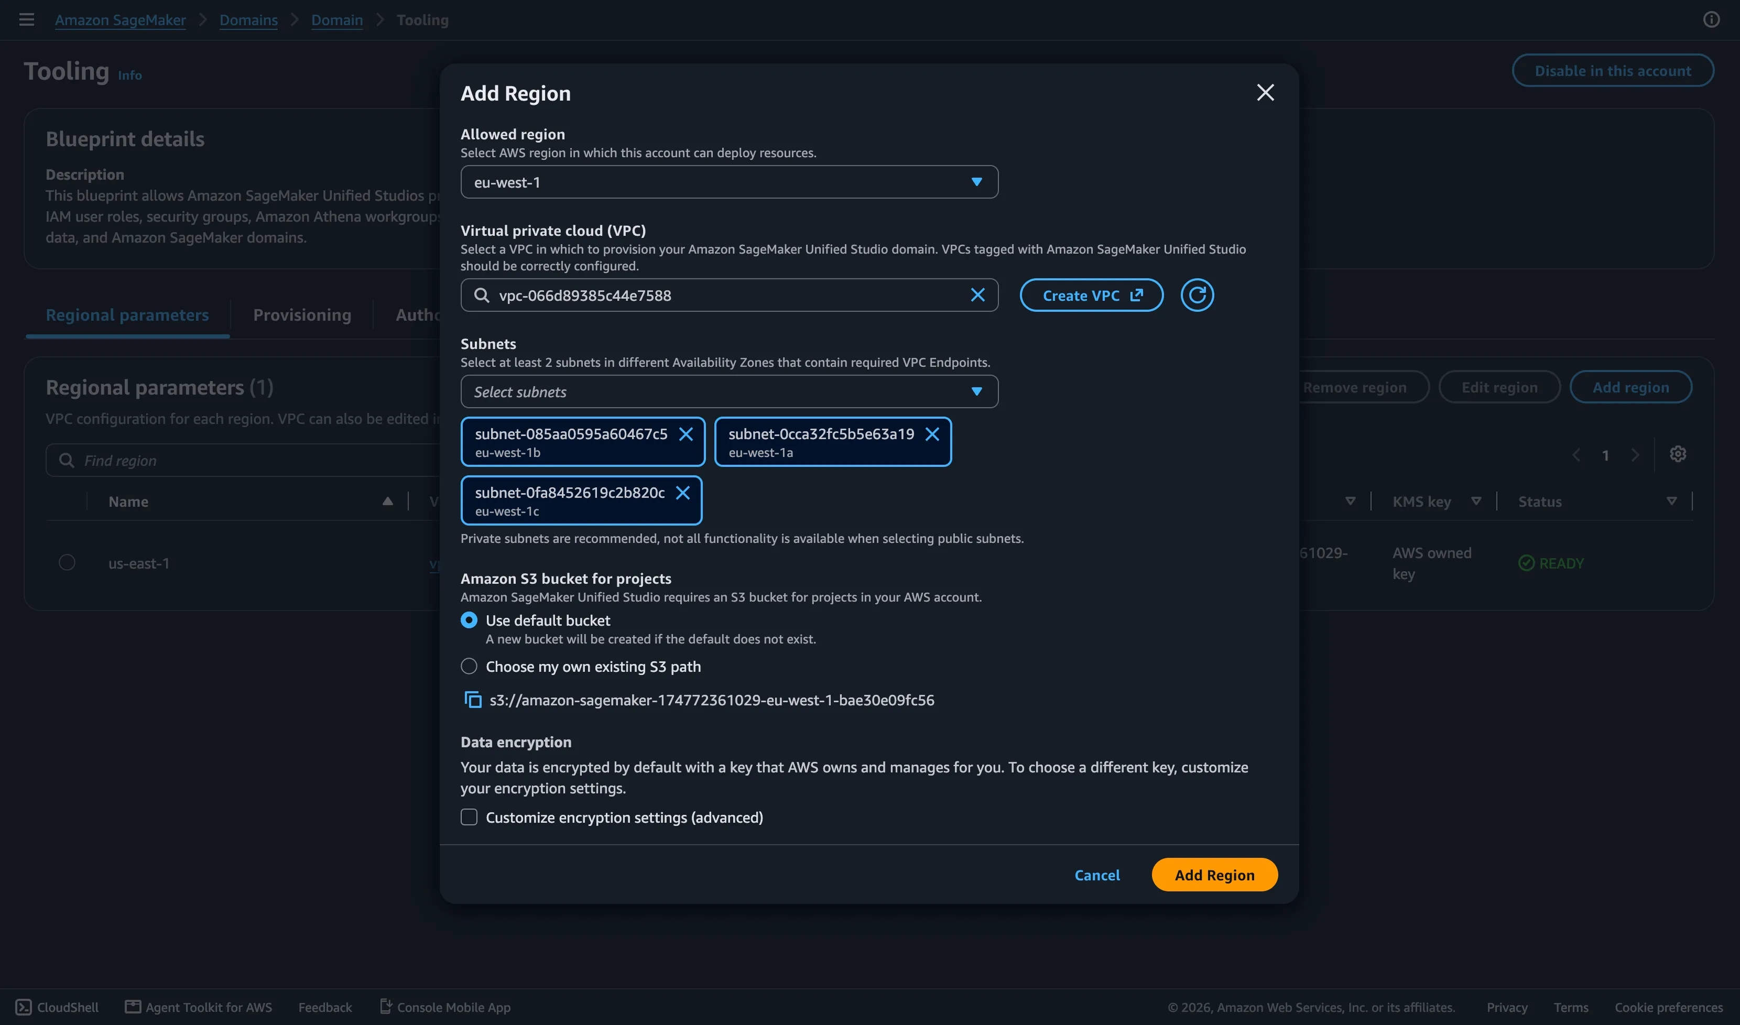Select Choose my own existing S3 path
This screenshot has width=1740, height=1025.
(x=469, y=667)
